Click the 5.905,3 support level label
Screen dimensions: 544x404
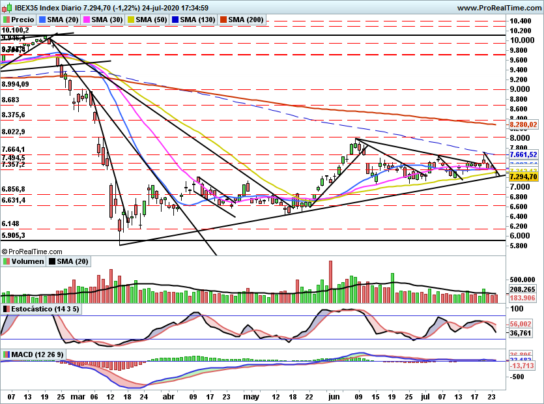point(13,235)
